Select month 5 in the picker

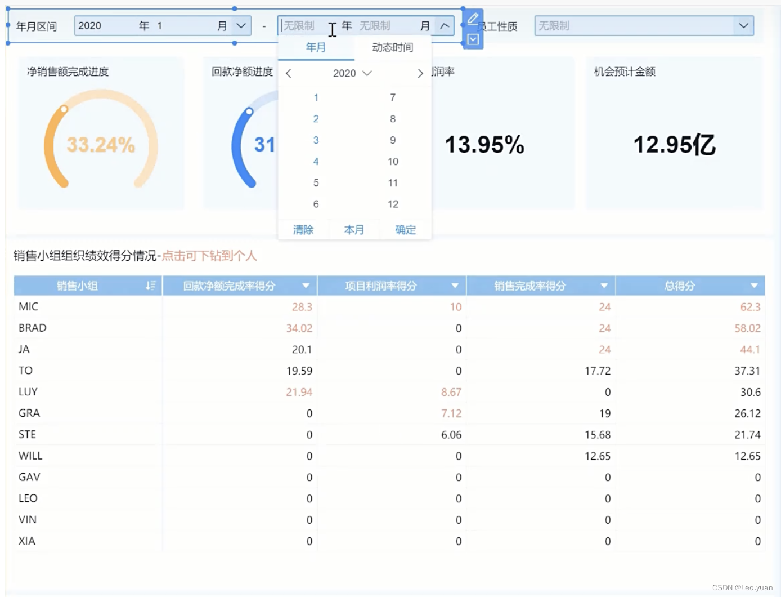coord(316,183)
